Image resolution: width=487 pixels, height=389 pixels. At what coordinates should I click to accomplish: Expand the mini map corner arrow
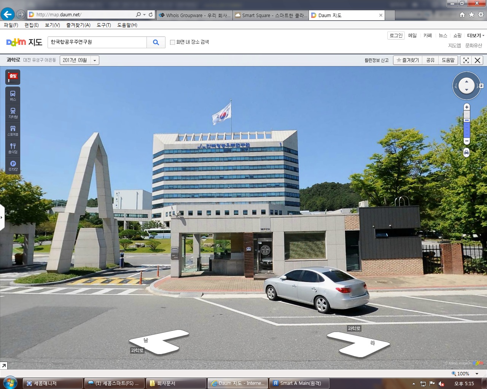(3, 365)
